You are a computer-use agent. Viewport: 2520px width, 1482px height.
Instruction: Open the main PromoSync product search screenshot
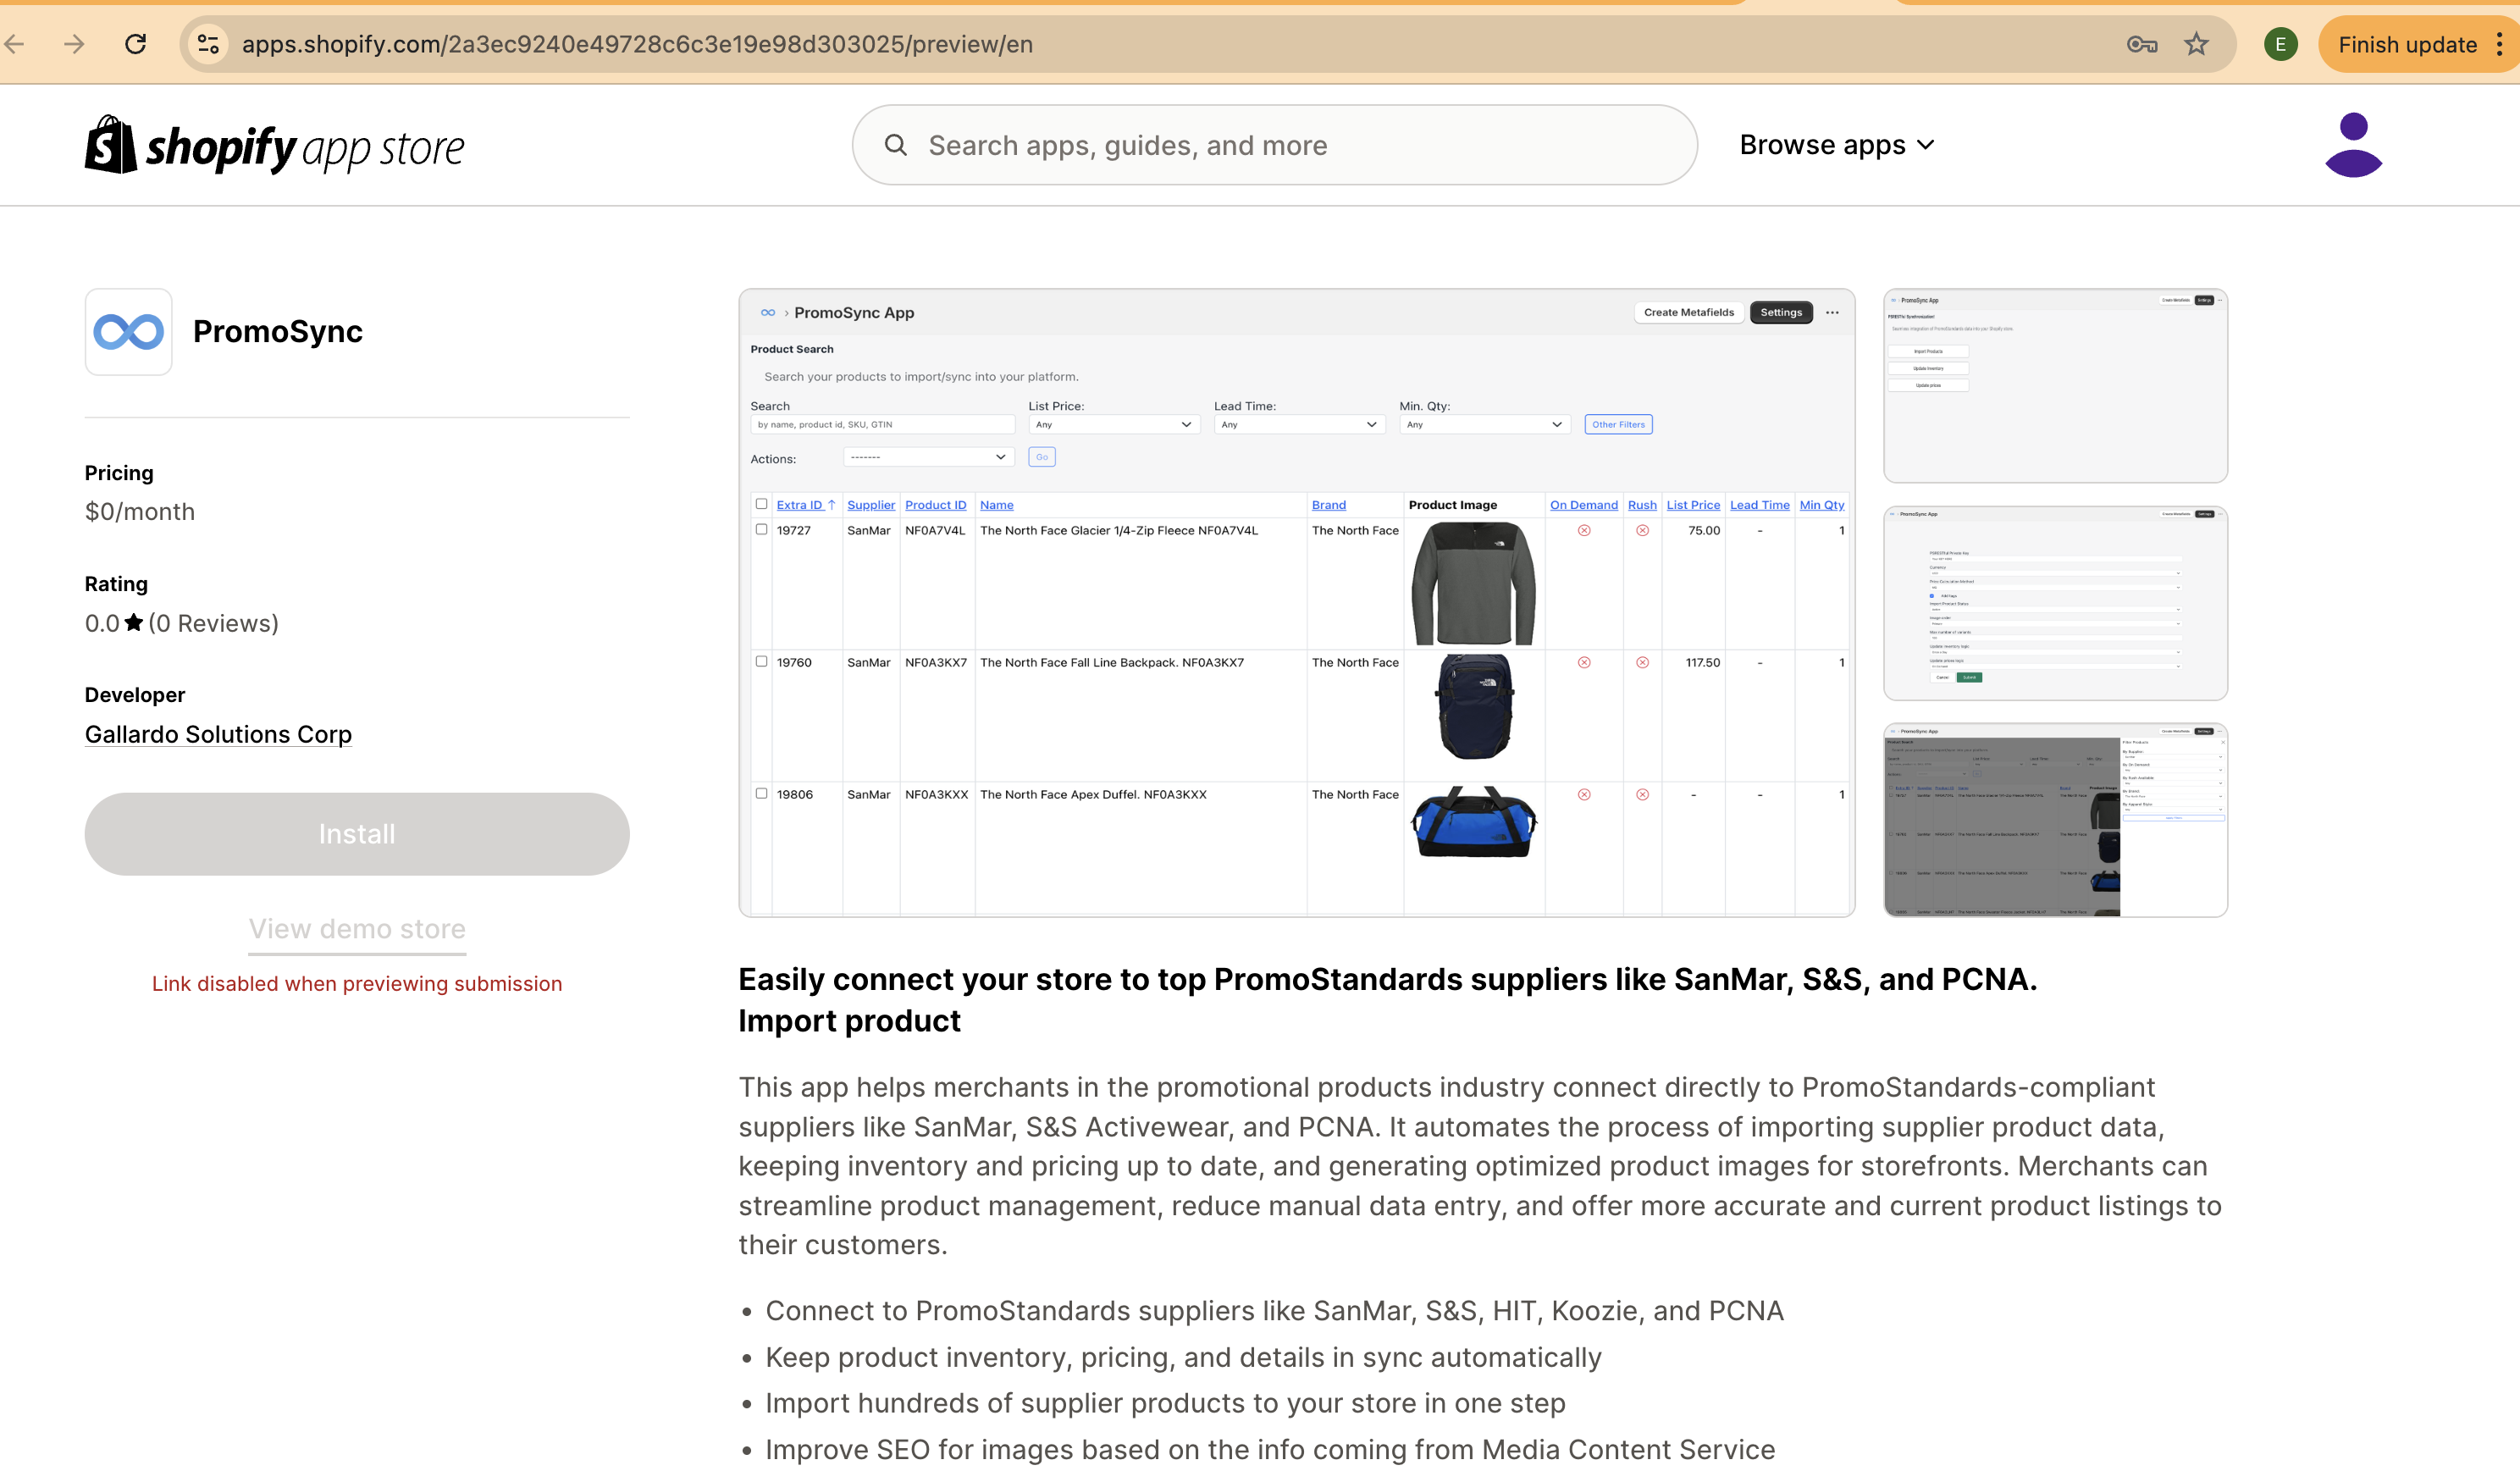point(1297,603)
